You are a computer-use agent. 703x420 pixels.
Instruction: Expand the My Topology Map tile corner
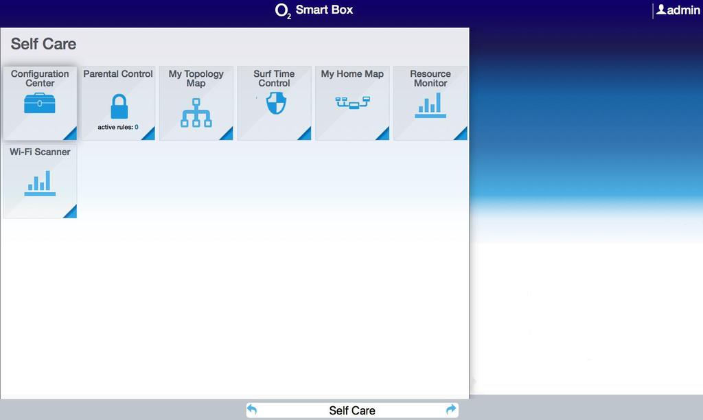point(226,134)
